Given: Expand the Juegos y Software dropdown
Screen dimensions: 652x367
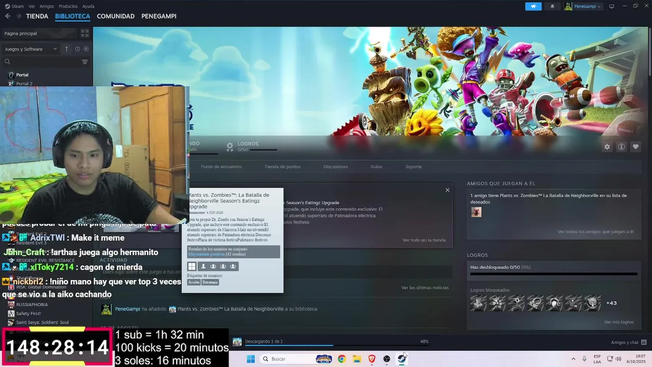Looking at the screenshot, I should point(31,49).
